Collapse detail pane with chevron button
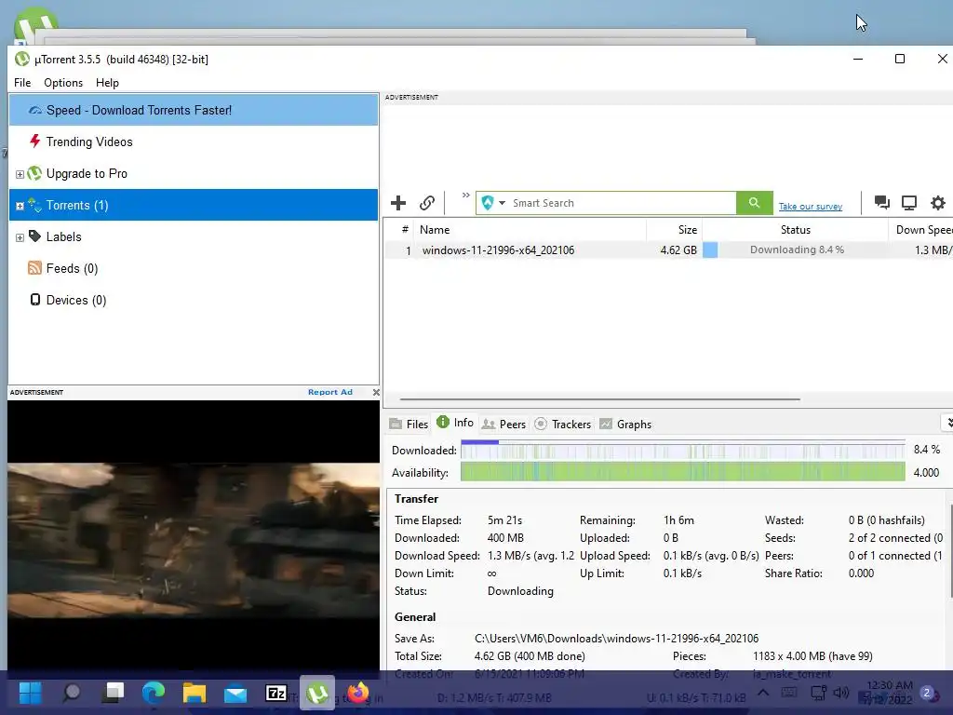The height and width of the screenshot is (715, 953). tap(946, 423)
